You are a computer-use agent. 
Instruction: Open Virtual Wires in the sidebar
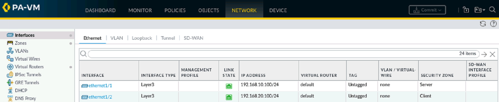coord(27,59)
